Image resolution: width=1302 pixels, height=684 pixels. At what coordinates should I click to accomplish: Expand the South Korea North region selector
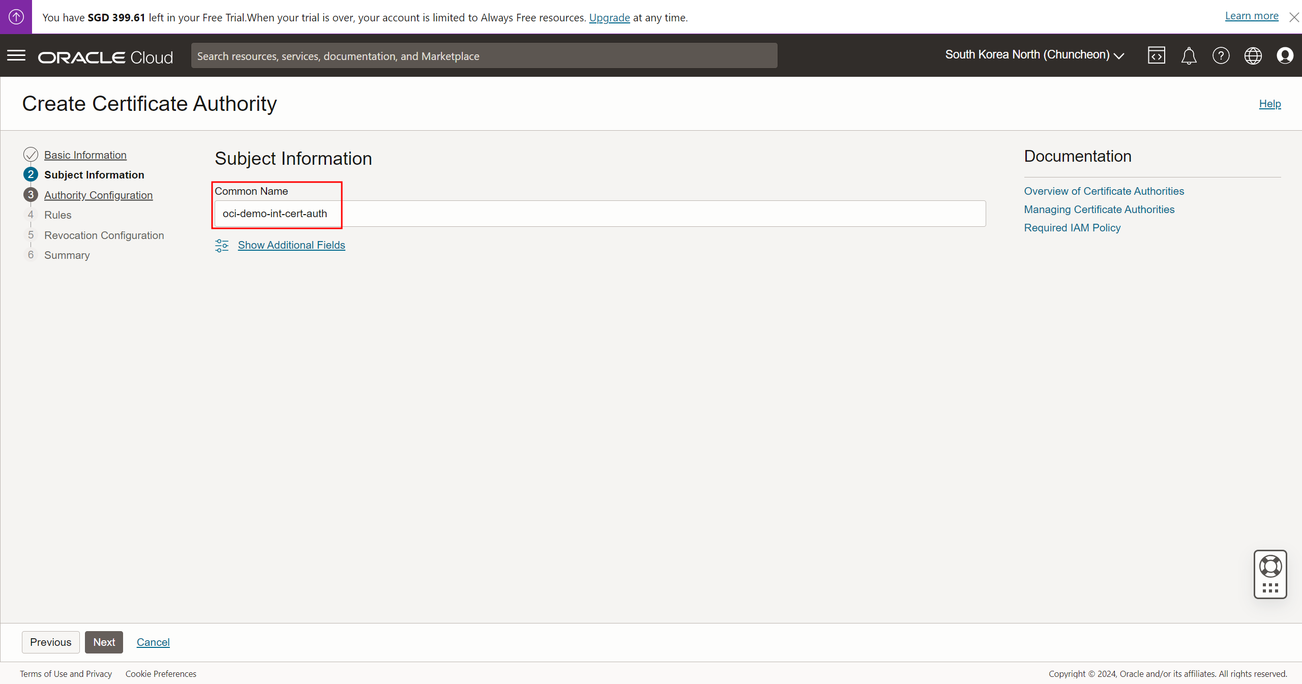(x=1034, y=55)
